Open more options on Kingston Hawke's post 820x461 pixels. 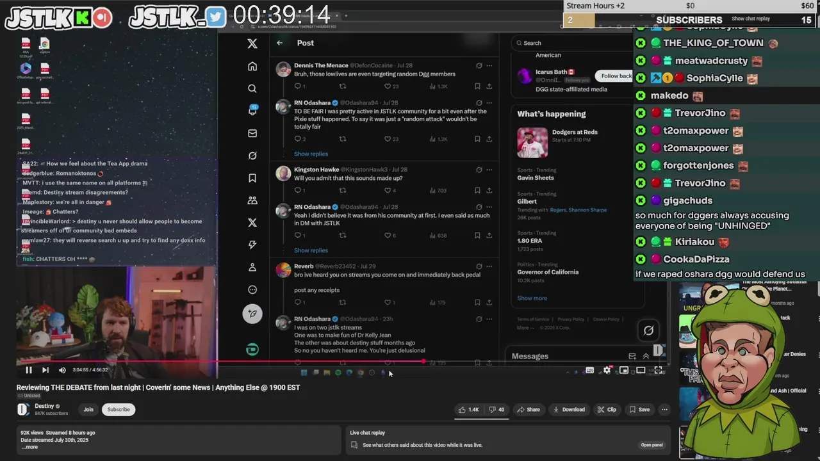(489, 170)
